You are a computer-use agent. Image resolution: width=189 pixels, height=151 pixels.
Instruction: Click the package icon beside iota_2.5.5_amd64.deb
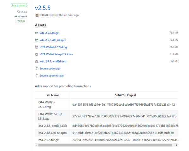pos(37,62)
